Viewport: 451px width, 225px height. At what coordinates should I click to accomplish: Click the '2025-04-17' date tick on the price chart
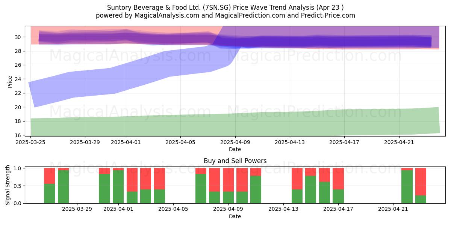(344, 142)
